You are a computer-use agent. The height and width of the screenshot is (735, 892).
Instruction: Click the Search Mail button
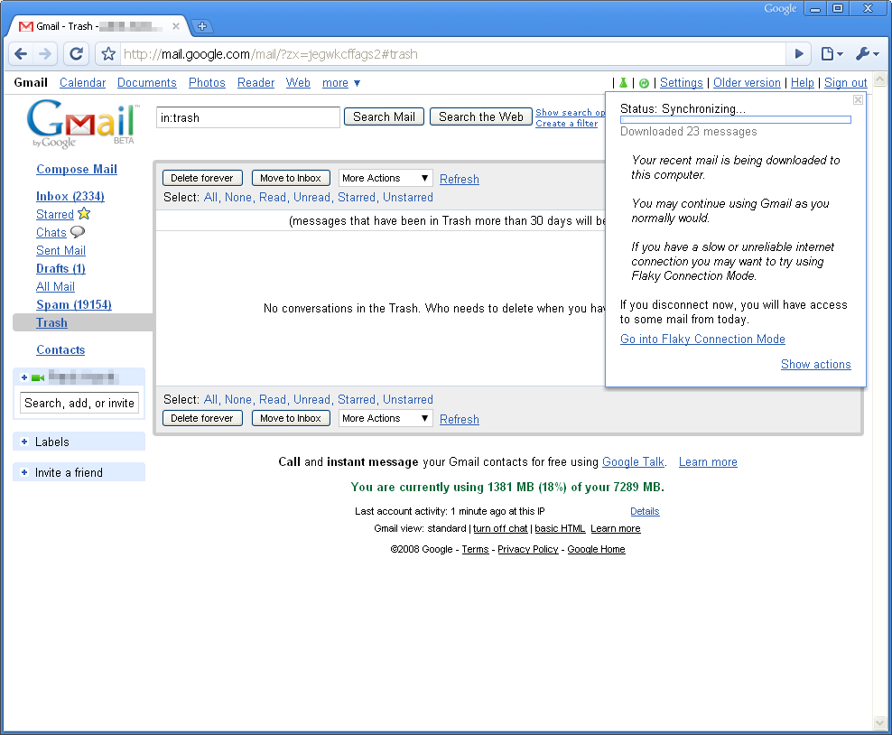[x=384, y=116]
